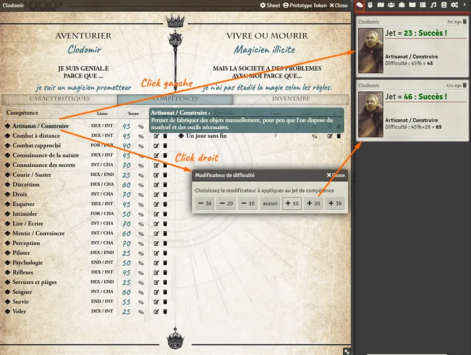Image resolution: width=471 pixels, height=355 pixels.
Task: Click the dice icon beside Voler
Action: 7,312
